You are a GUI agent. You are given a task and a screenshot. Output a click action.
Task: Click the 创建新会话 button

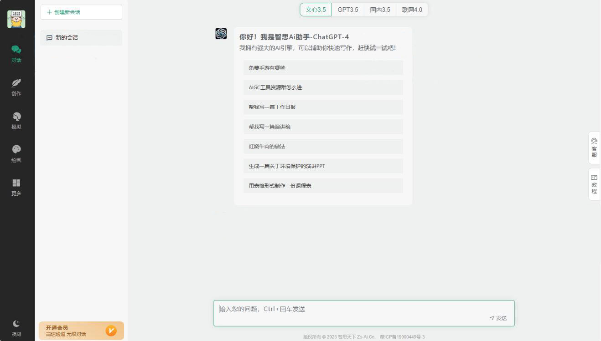point(81,12)
